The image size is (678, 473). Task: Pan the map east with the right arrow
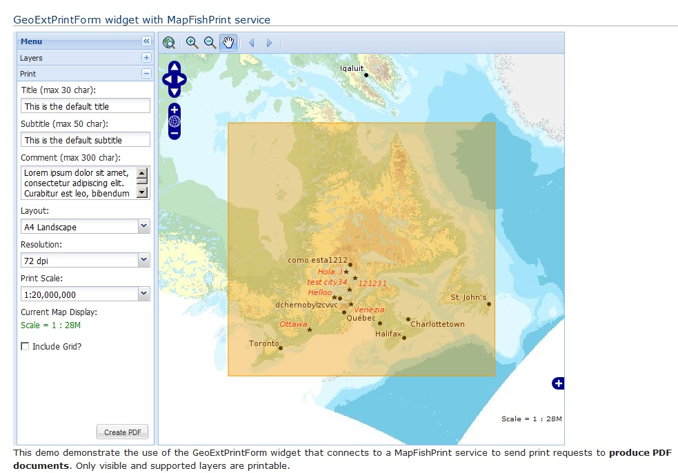[x=183, y=79]
